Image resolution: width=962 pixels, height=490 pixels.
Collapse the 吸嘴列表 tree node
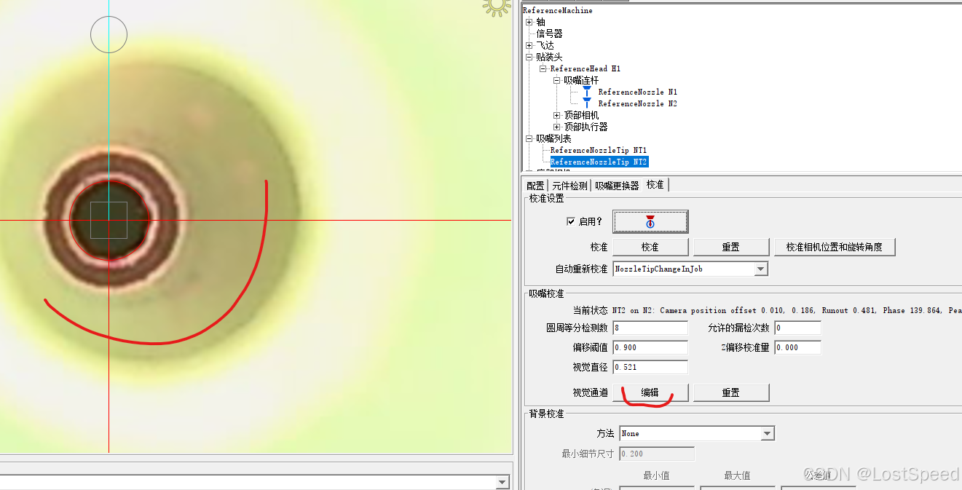pos(529,138)
